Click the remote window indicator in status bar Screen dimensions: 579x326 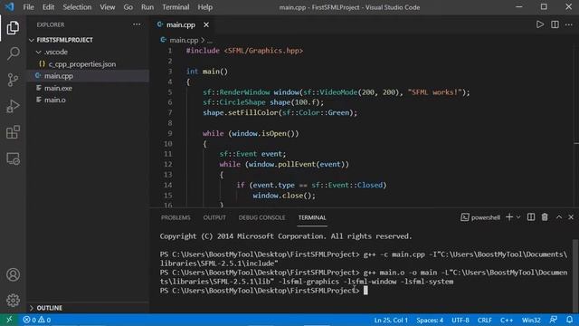coord(9,320)
